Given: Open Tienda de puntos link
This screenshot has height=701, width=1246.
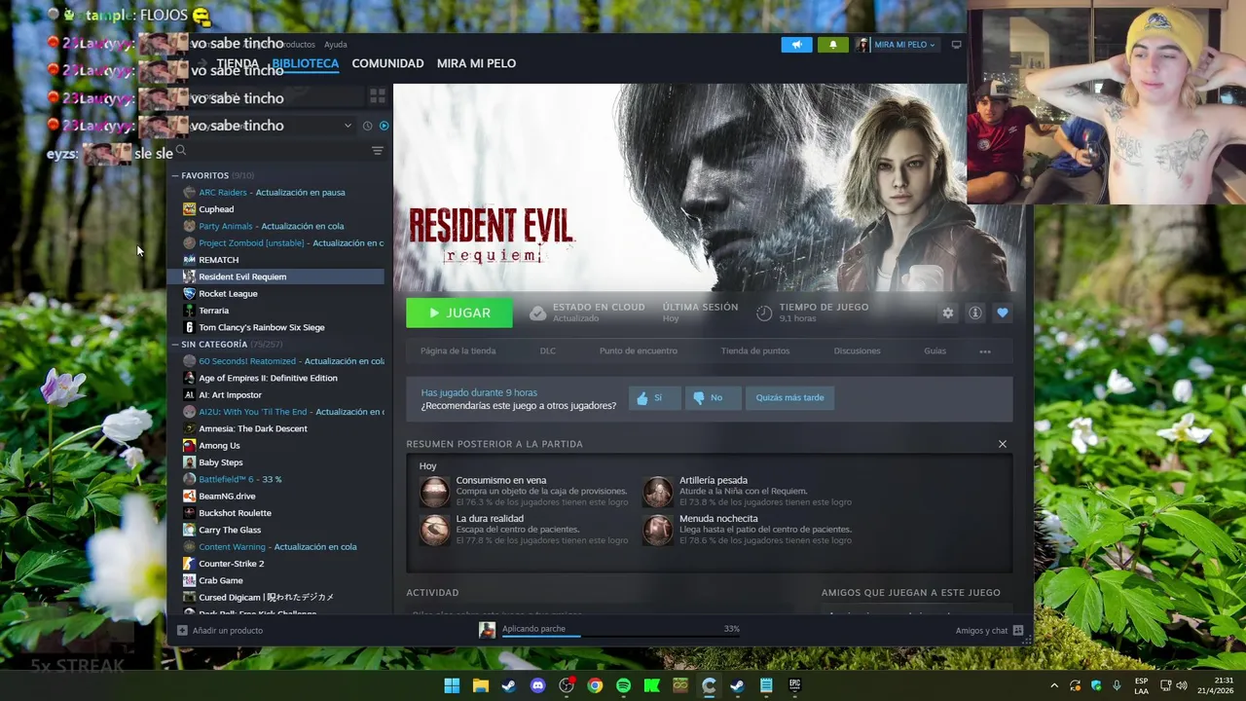Looking at the screenshot, I should (755, 351).
